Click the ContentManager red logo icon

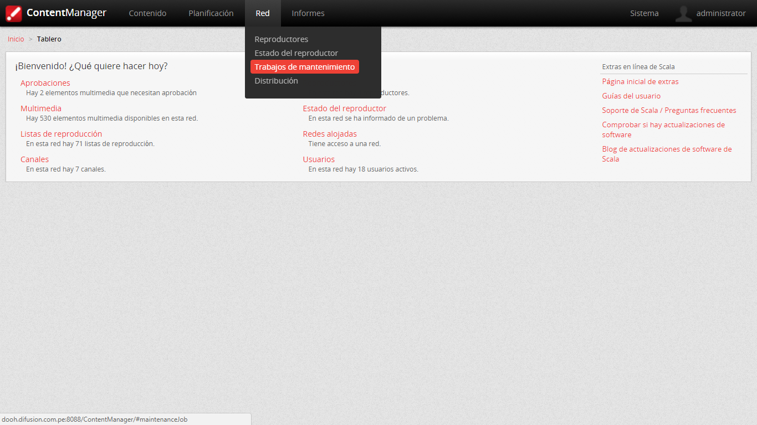coord(14,13)
